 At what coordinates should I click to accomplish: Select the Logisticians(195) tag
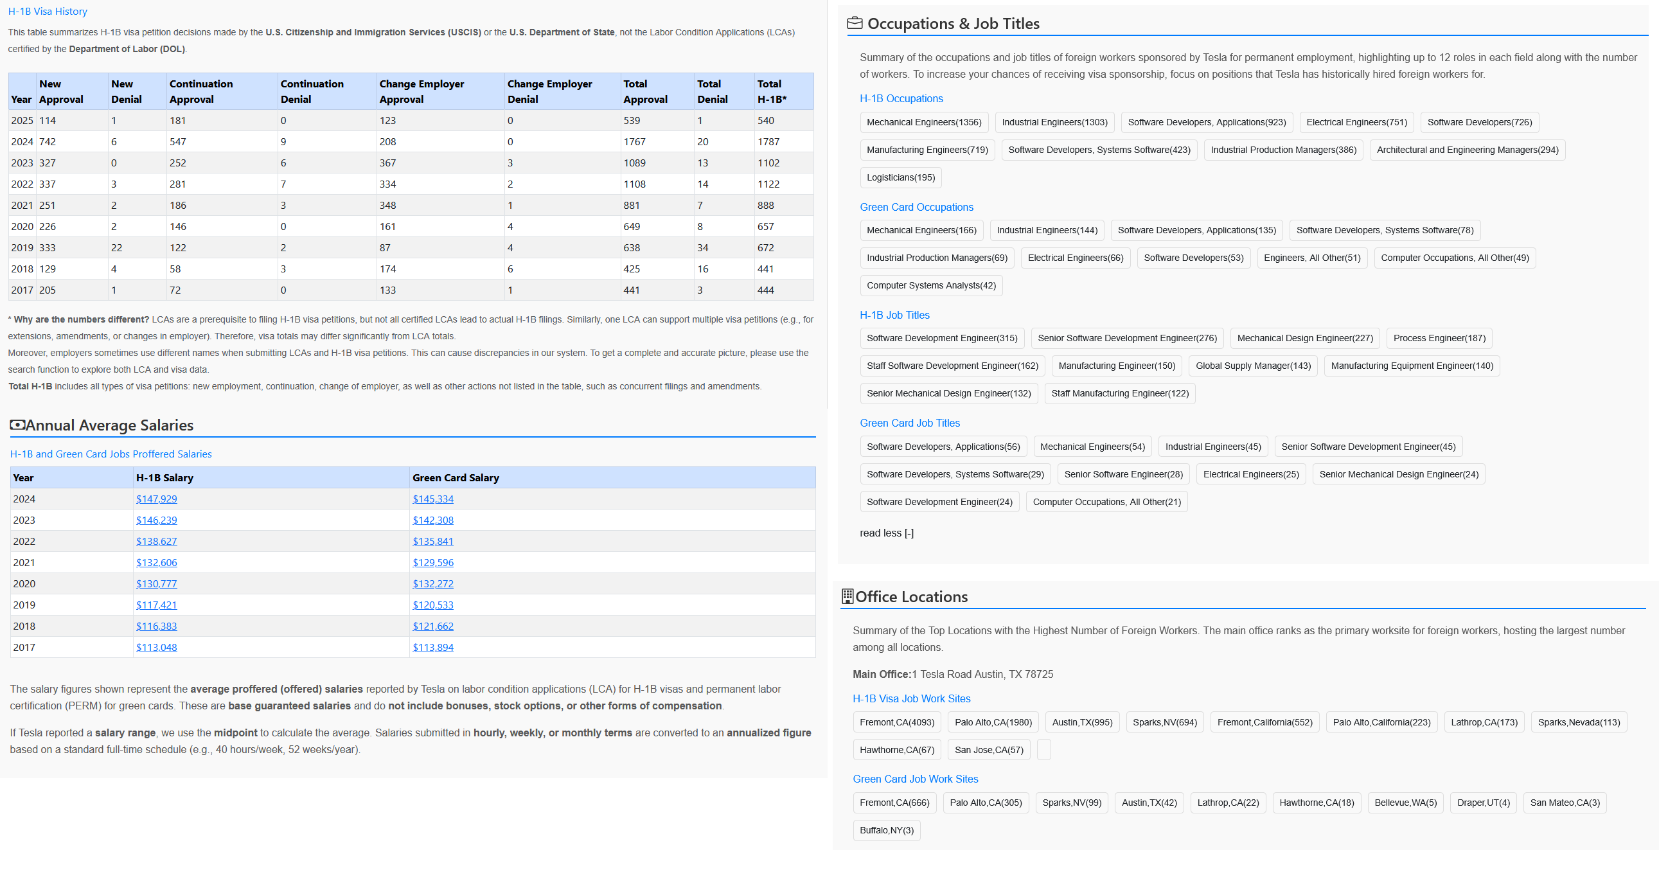[901, 177]
